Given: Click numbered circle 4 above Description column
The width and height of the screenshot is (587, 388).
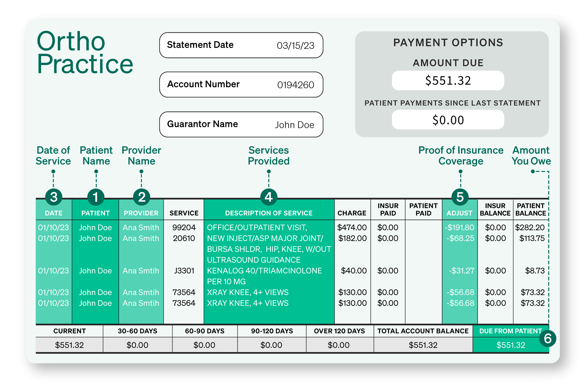Looking at the screenshot, I should 269,197.
